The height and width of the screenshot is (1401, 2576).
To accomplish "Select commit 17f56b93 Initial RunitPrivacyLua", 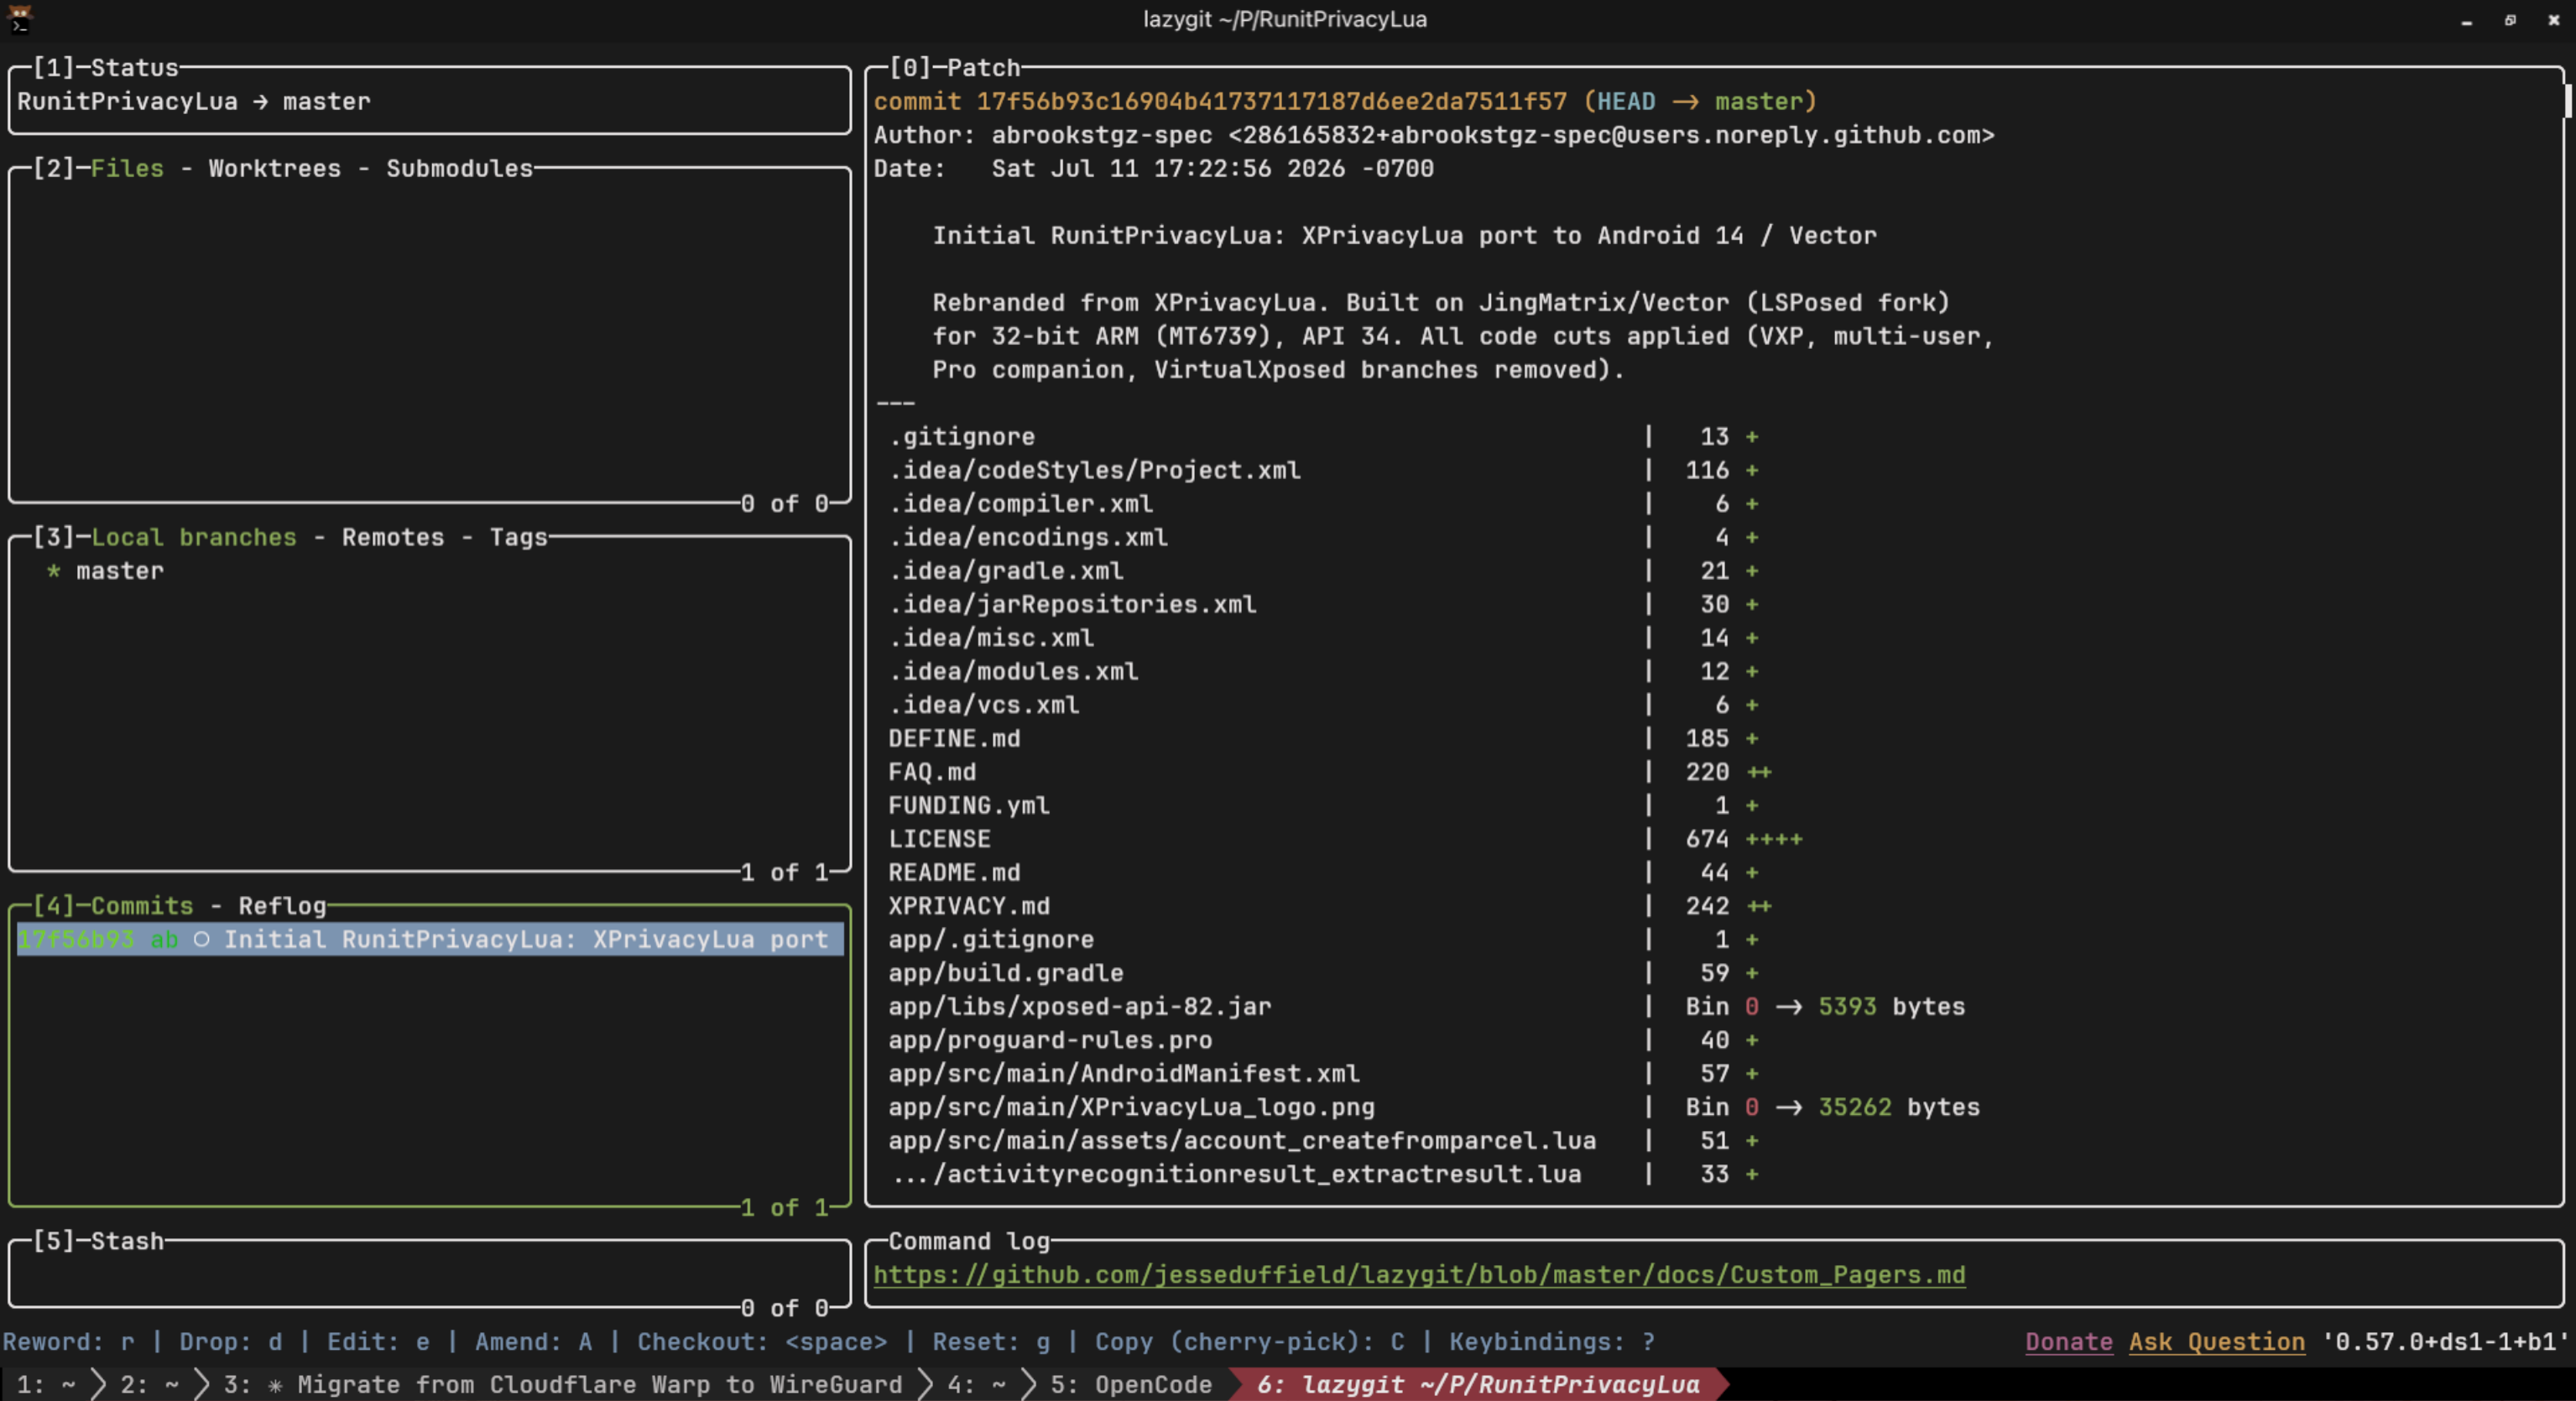I will pos(429,940).
